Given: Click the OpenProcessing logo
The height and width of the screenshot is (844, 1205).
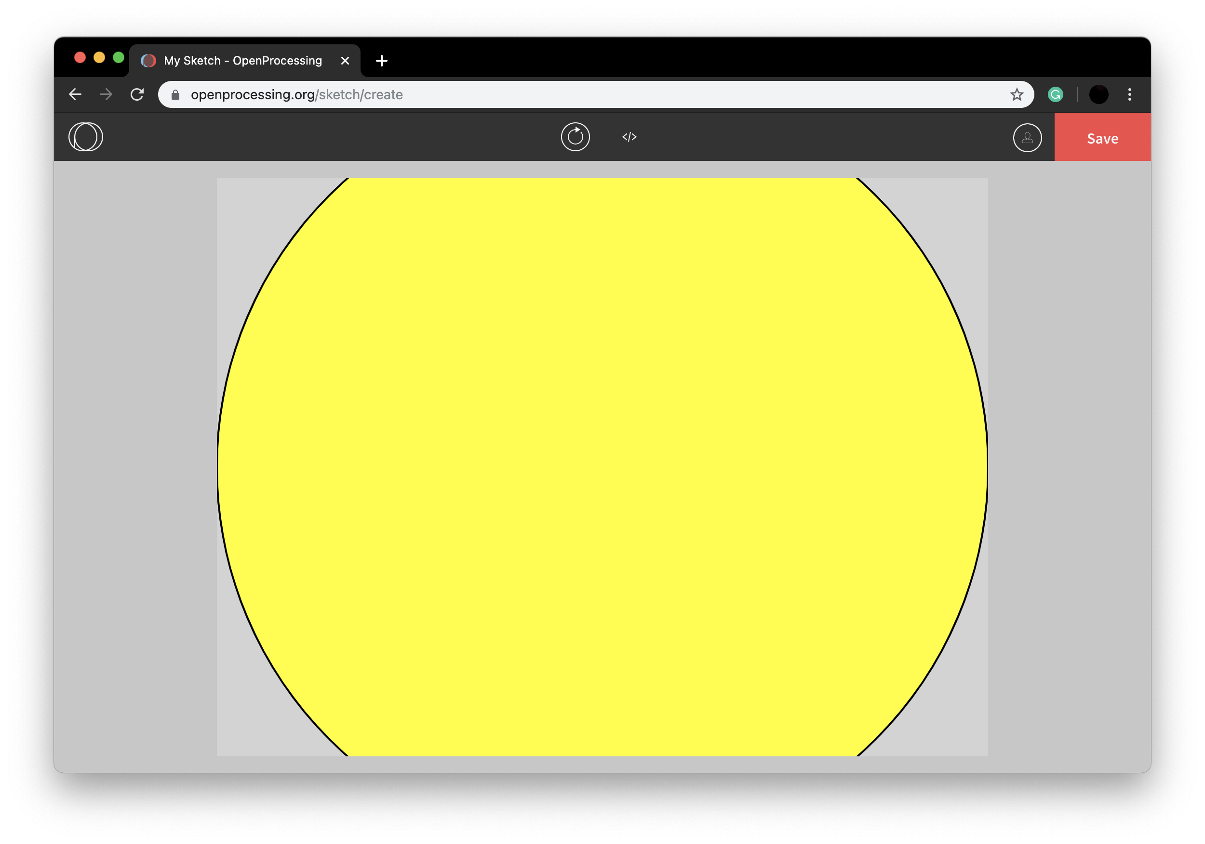Looking at the screenshot, I should [86, 137].
